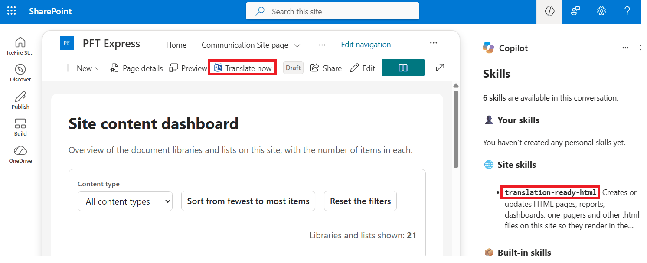Open Copilot panel more options ellipsis
Image resolution: width=647 pixels, height=263 pixels.
625,48
